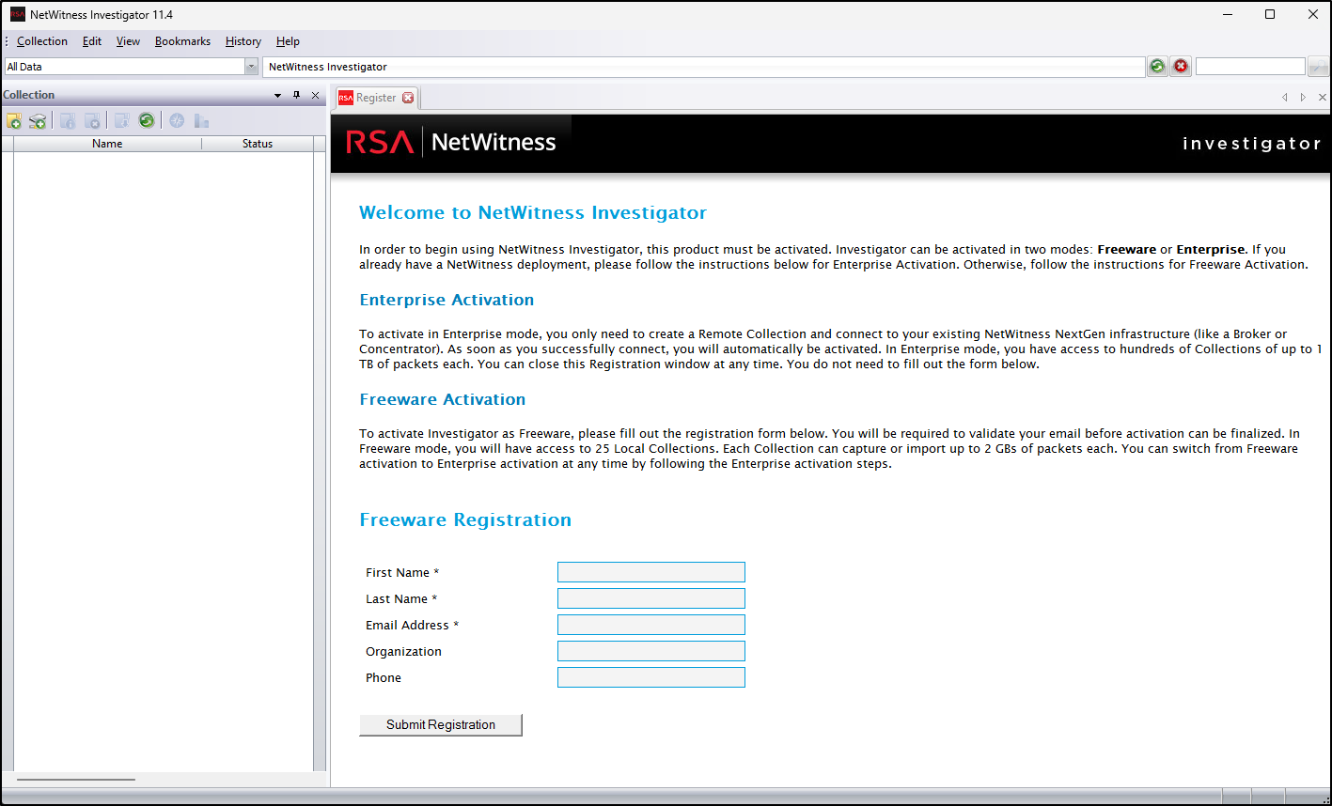Click the Submit Registration button
This screenshot has width=1332, height=806.
coord(441,724)
